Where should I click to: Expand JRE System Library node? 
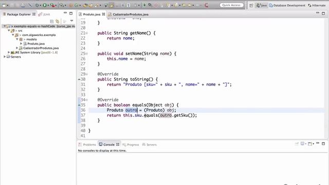click(x=9, y=52)
